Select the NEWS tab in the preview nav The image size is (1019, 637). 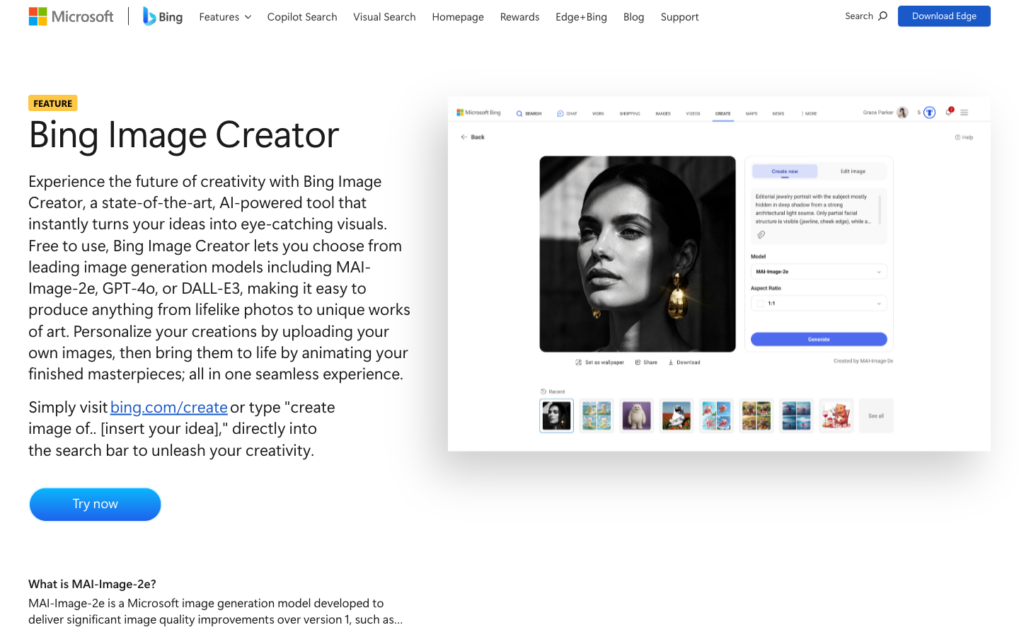click(778, 113)
